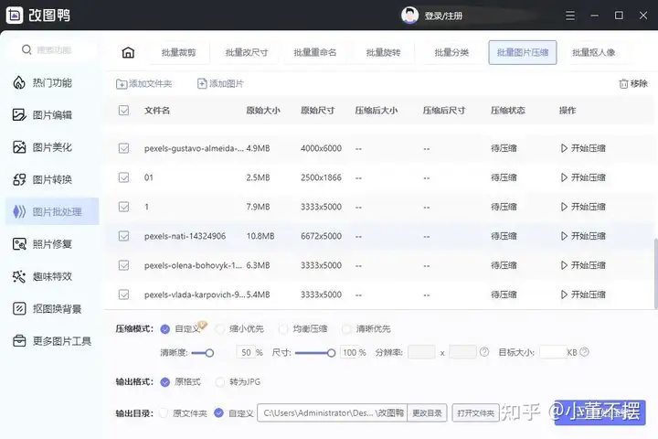Open 热门功能 in the sidebar
658x439 pixels.
coord(53,83)
